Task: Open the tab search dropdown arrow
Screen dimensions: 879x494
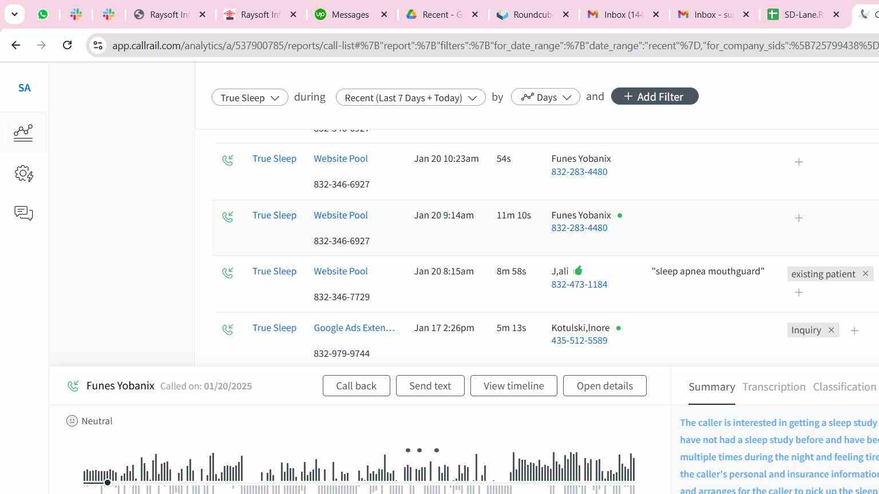Action: [14, 14]
